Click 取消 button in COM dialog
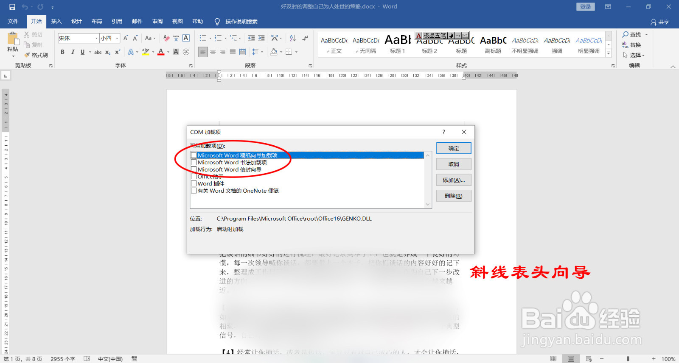This screenshot has width=679, height=363. [x=454, y=164]
